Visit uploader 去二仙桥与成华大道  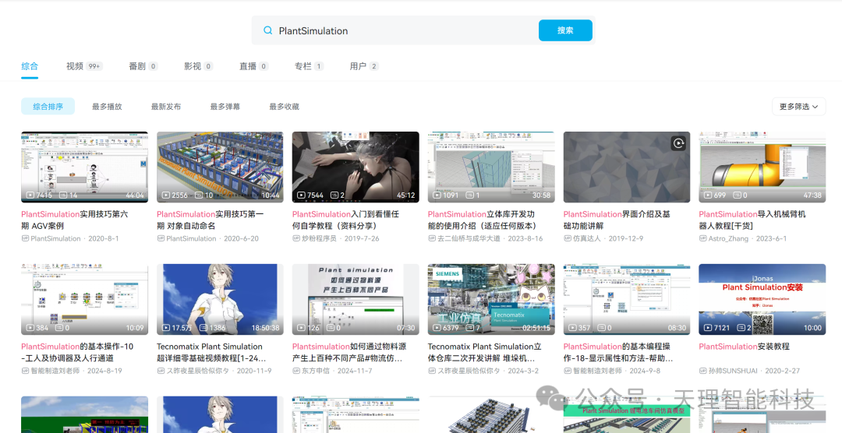[469, 238]
